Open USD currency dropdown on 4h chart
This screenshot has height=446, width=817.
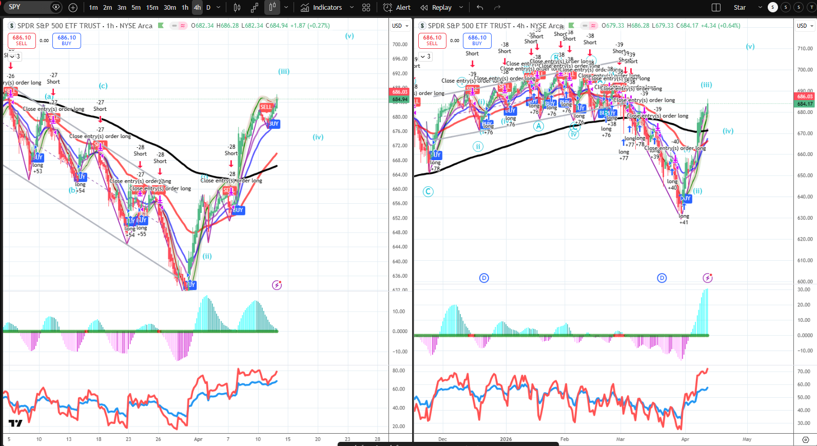[805, 26]
